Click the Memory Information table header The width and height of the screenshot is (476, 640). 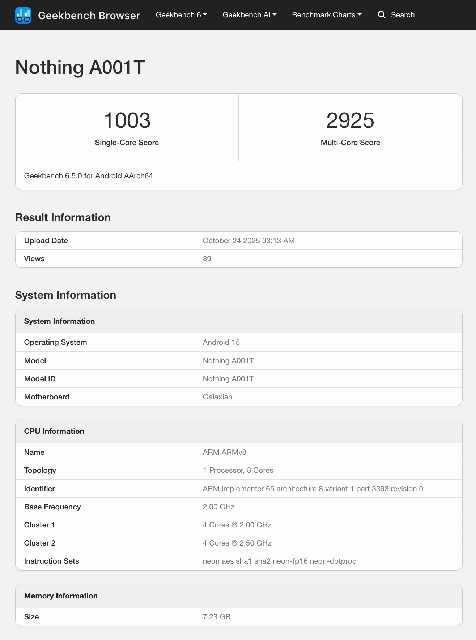(61, 596)
